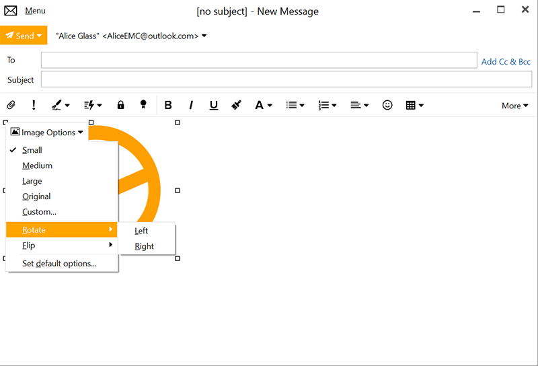Select Small image size
This screenshot has width=538, height=366.
[x=62, y=150]
